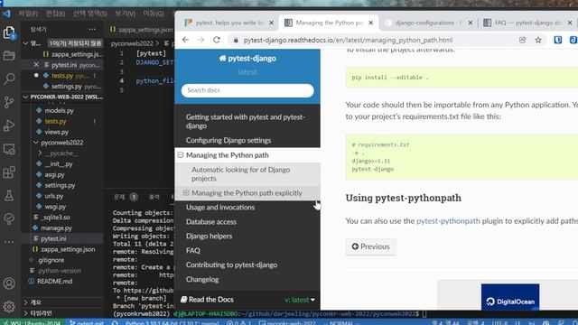
Task: Bookmark this page with the star icon
Action: (538, 40)
